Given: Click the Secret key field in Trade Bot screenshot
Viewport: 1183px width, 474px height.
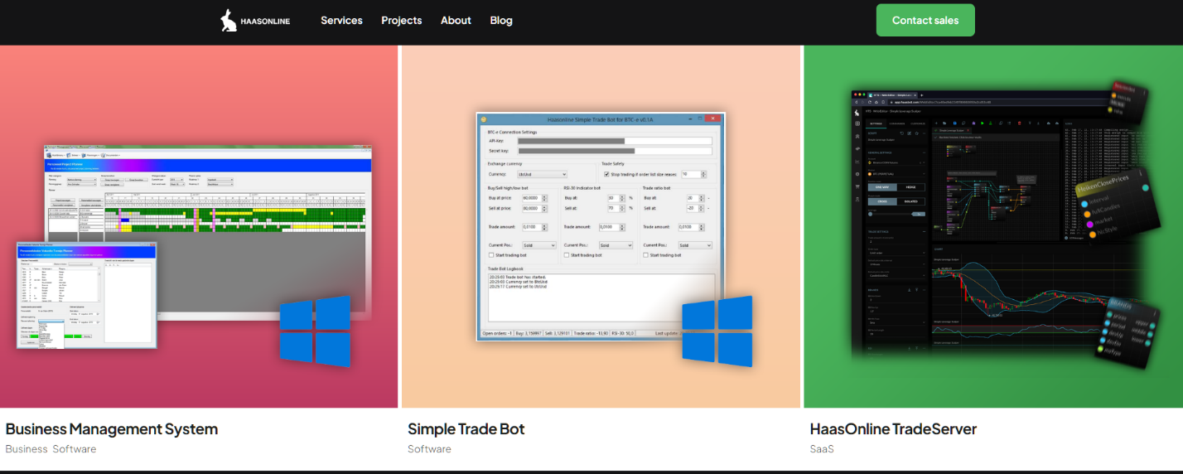Looking at the screenshot, I should coord(614,151).
